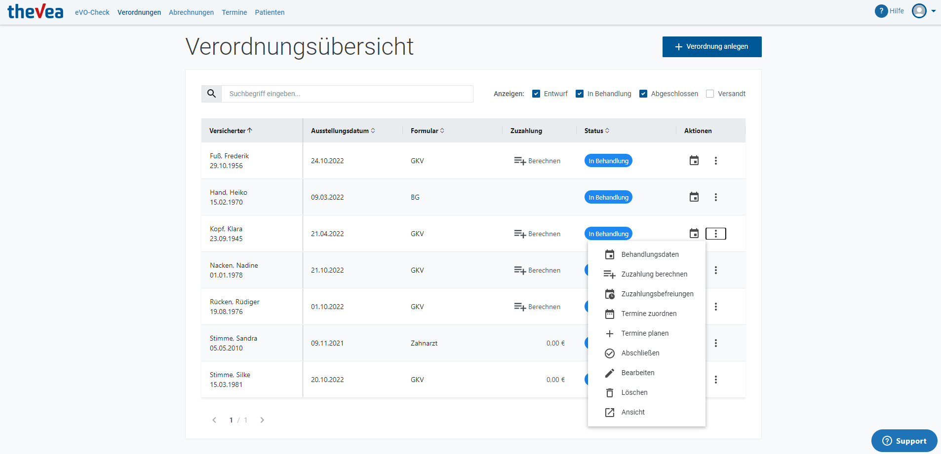The width and height of the screenshot is (941, 454).
Task: Click In Behandlung badge for Fuß, Frederik
Action: tap(608, 161)
